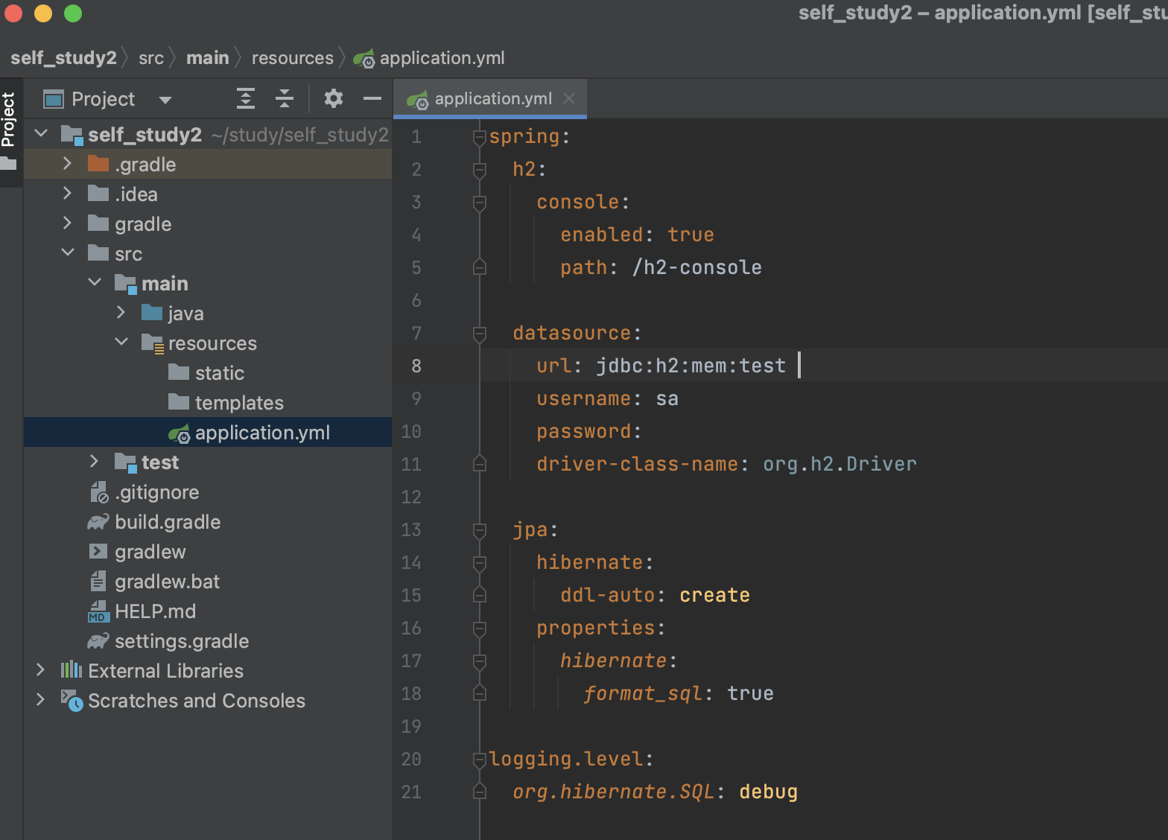This screenshot has height=840, width=1168.
Task: Click line number 8 in the gutter
Action: coord(416,366)
